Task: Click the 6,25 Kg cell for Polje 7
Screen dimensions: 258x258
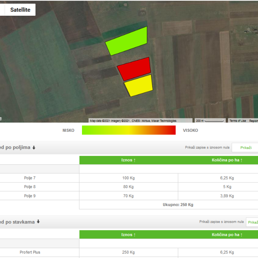Action: click(x=227, y=178)
